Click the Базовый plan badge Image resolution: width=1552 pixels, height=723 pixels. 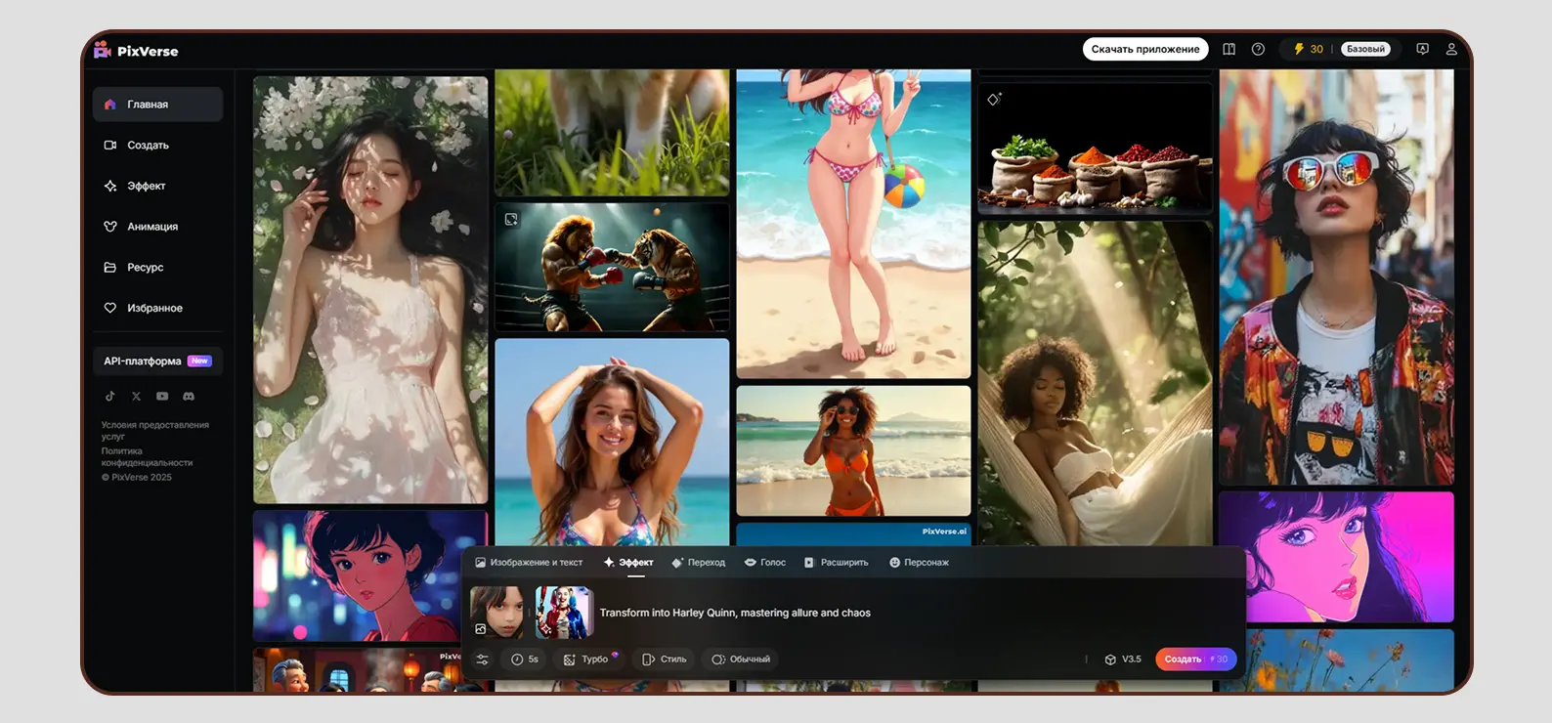point(1365,49)
